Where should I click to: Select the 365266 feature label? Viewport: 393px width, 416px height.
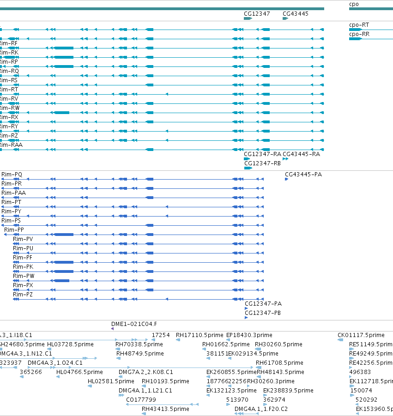tap(31, 372)
